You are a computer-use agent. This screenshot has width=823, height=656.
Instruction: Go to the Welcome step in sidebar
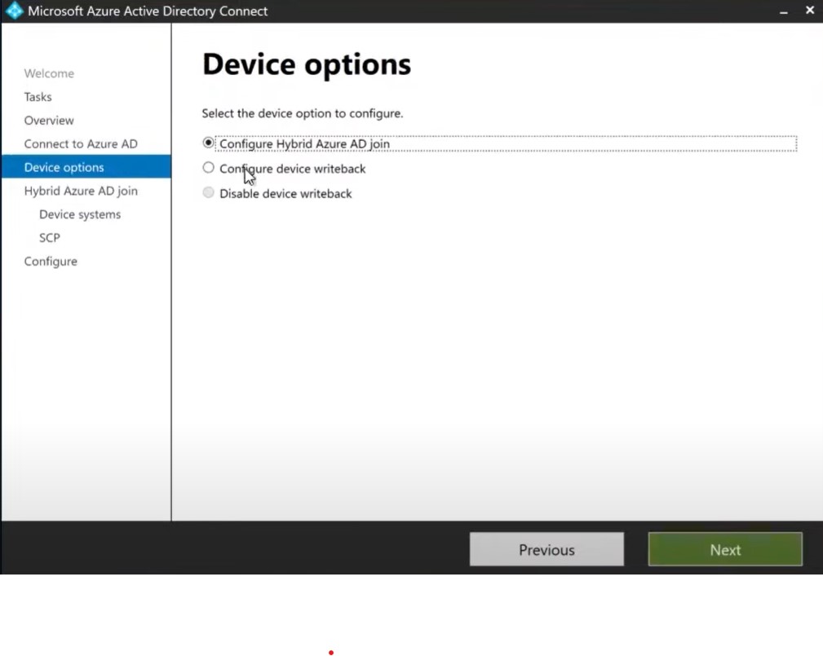49,73
